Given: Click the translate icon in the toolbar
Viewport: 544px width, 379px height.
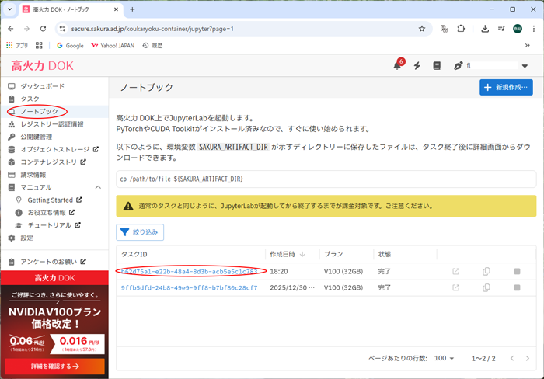Looking at the screenshot, I should 444,29.
